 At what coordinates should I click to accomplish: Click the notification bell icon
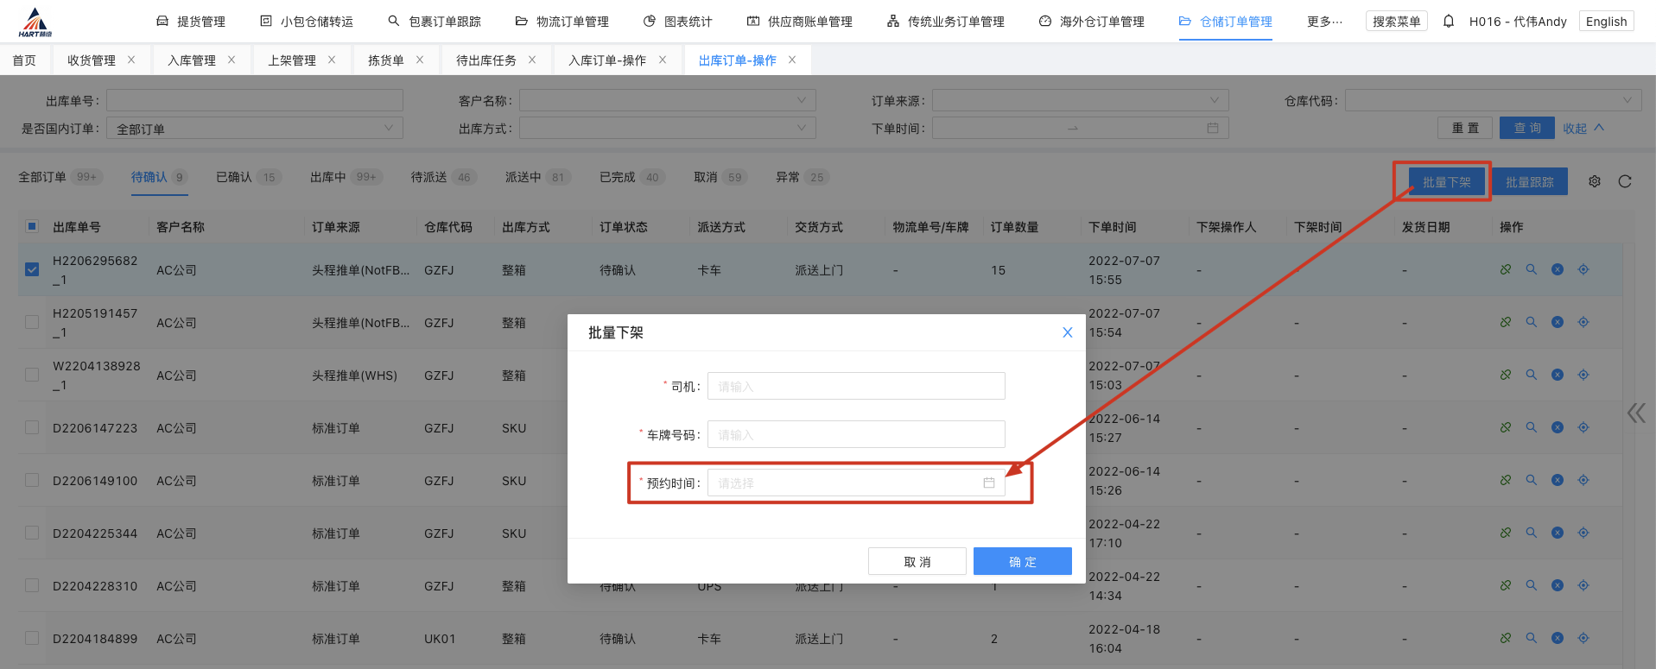[1449, 21]
